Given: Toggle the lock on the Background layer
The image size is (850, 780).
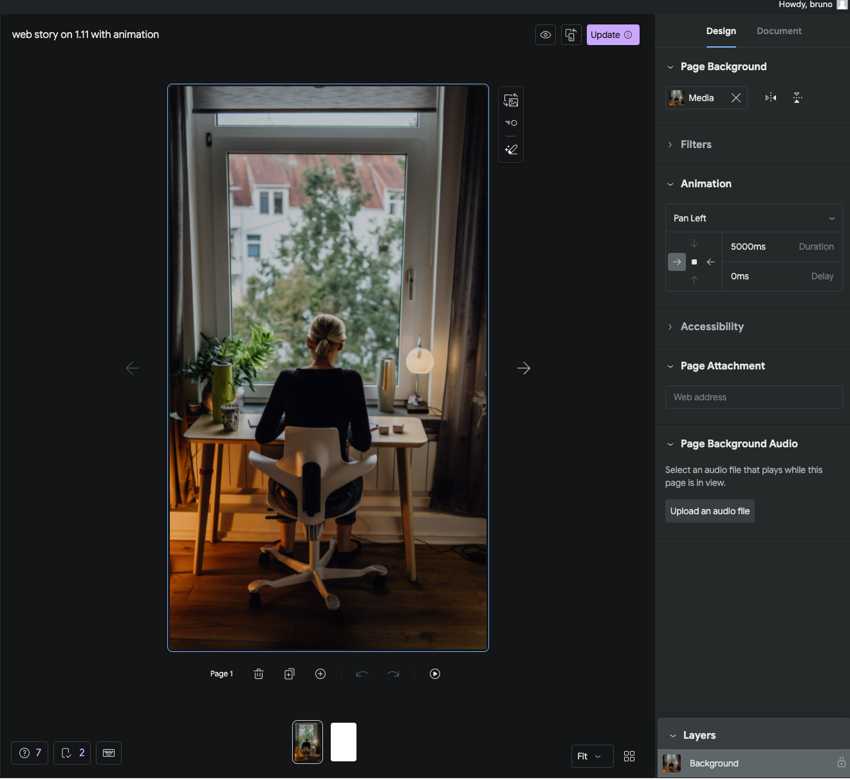Looking at the screenshot, I should tap(841, 763).
